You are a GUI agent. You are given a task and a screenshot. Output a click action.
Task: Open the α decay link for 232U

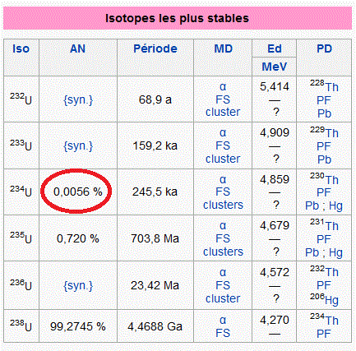(x=223, y=87)
